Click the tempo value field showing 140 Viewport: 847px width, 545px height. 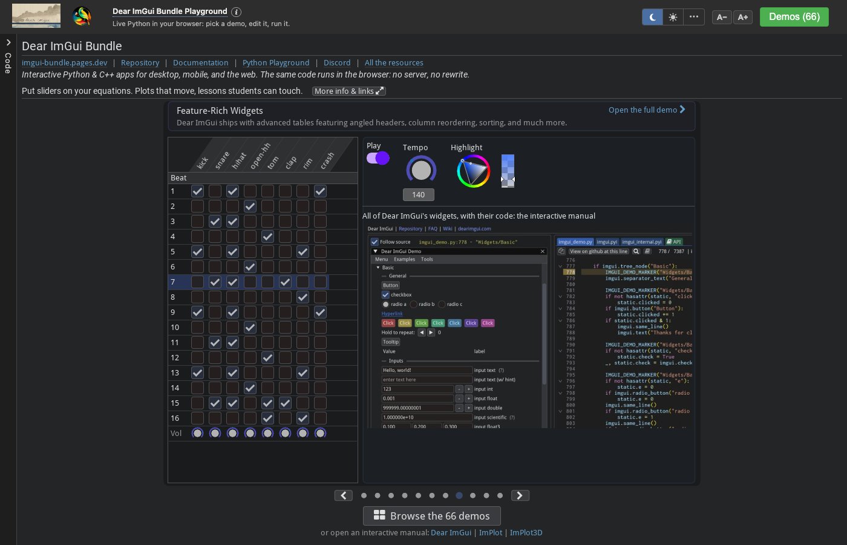tap(419, 194)
